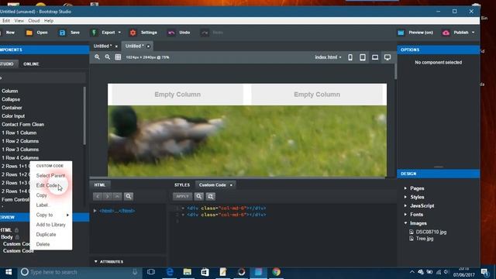Click the zoom in magnifier icon
Screen dimensions: 496x279
(97, 57)
